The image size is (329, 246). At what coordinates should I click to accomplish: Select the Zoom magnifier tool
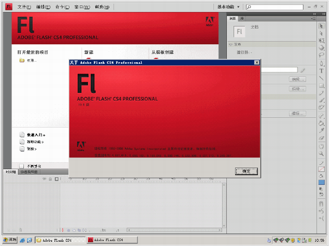coord(321,154)
